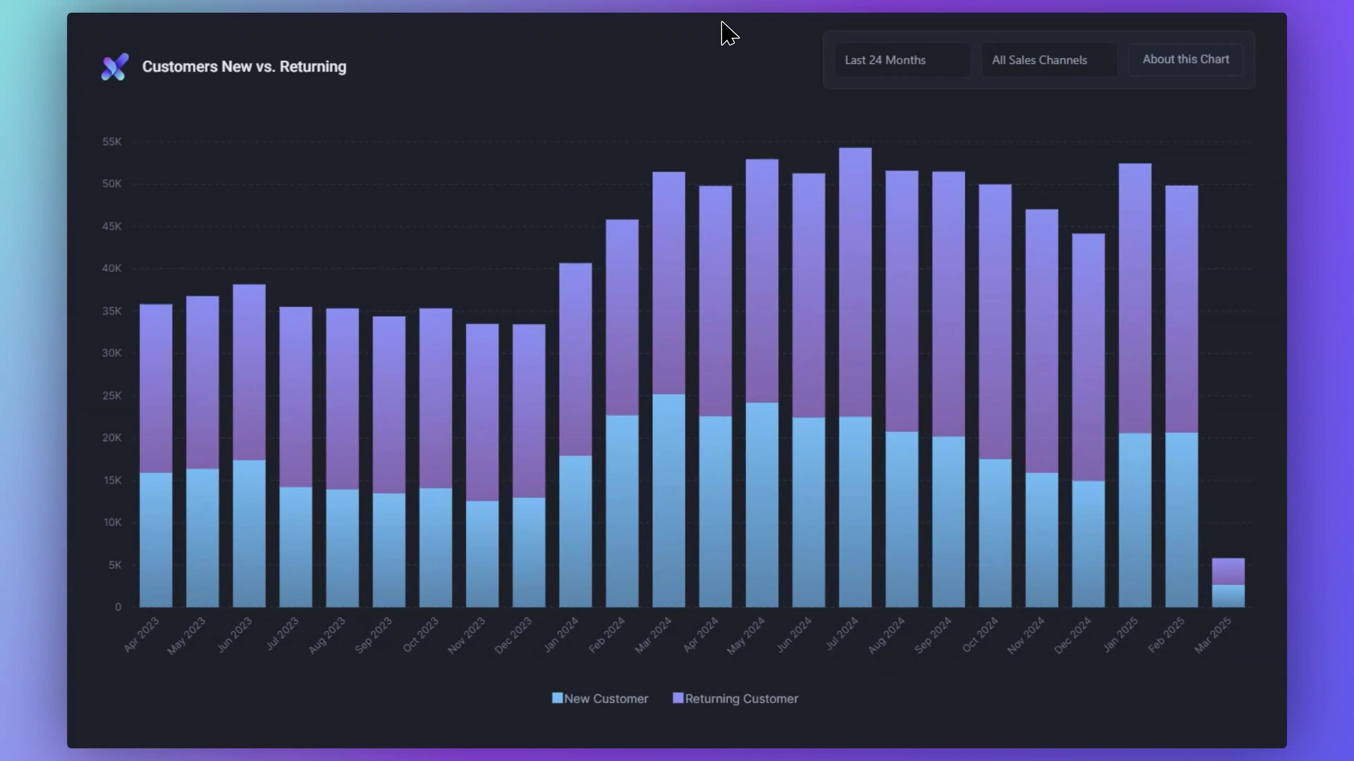Viewport: 1354px width, 761px height.
Task: Toggle Returning Customer legend swatch
Action: point(678,698)
